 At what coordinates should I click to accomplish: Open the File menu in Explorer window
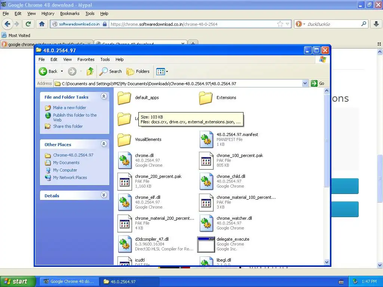(42, 59)
